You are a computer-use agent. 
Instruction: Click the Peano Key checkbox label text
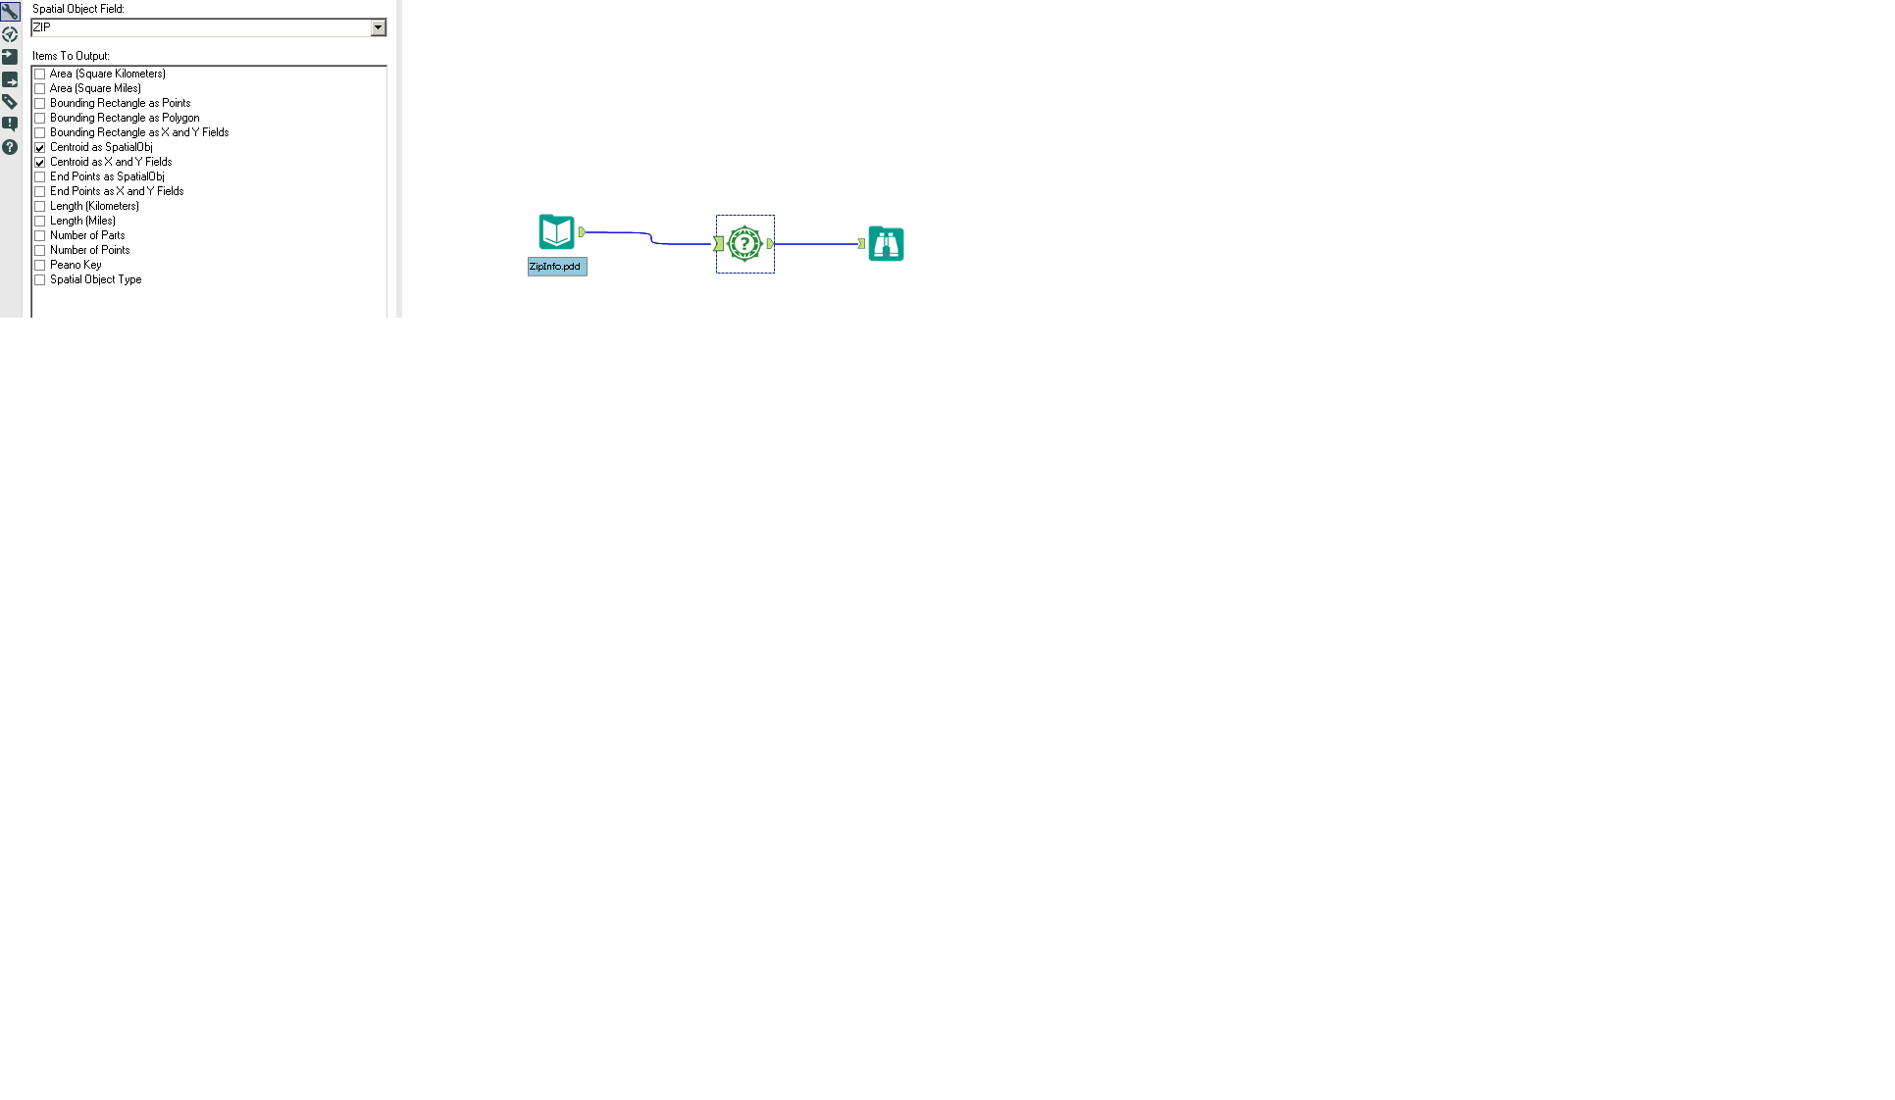(x=75, y=263)
